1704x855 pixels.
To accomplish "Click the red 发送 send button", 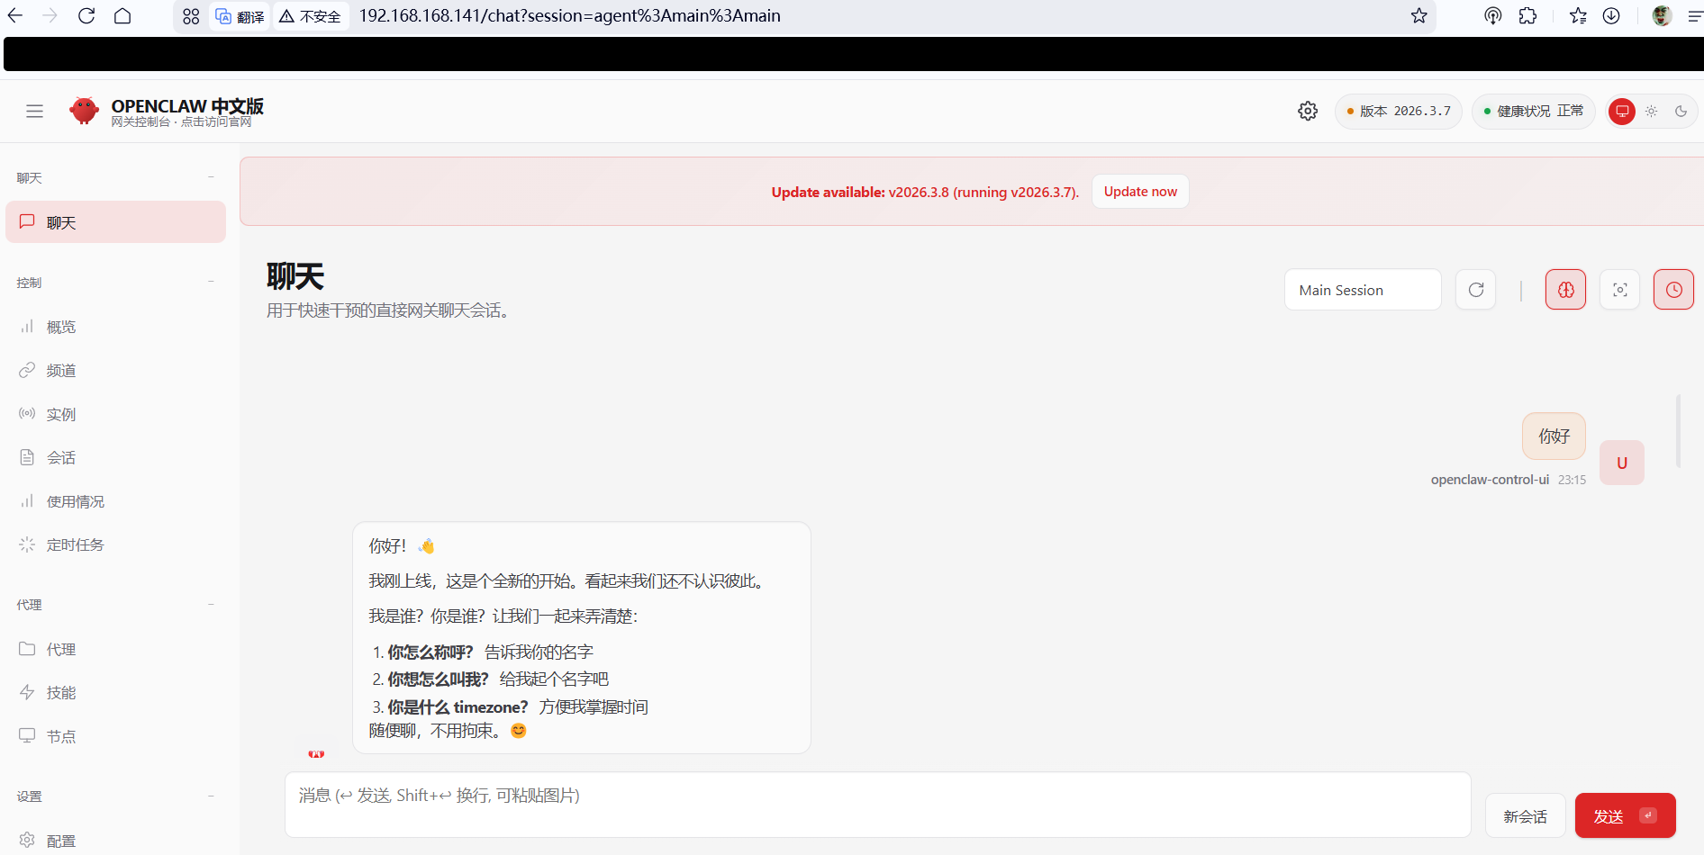I will click(1625, 815).
